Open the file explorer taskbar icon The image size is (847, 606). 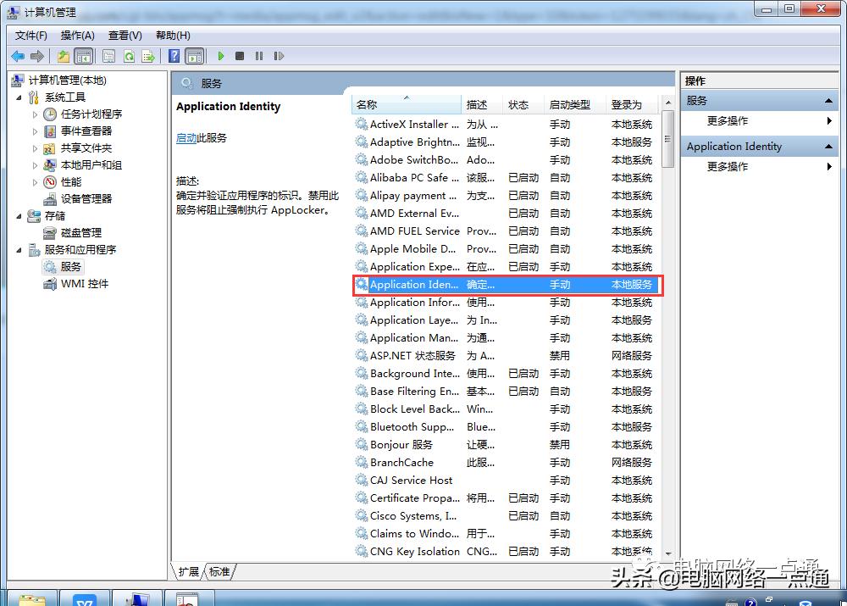click(x=32, y=599)
